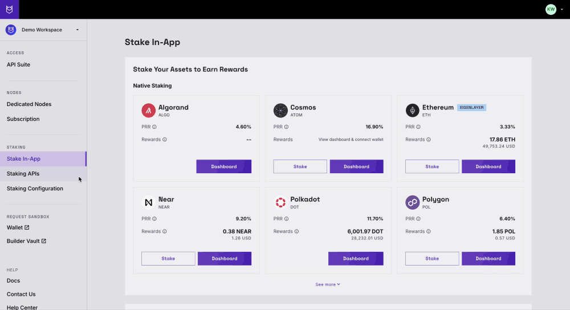Viewport: 570px width, 310px height.
Task: Click 'View dashboard & connect wallet' text
Action: point(351,140)
